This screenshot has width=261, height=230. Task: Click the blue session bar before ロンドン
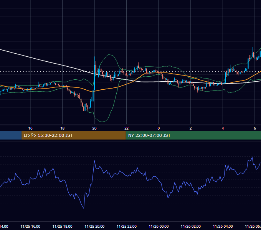[x=11, y=135]
